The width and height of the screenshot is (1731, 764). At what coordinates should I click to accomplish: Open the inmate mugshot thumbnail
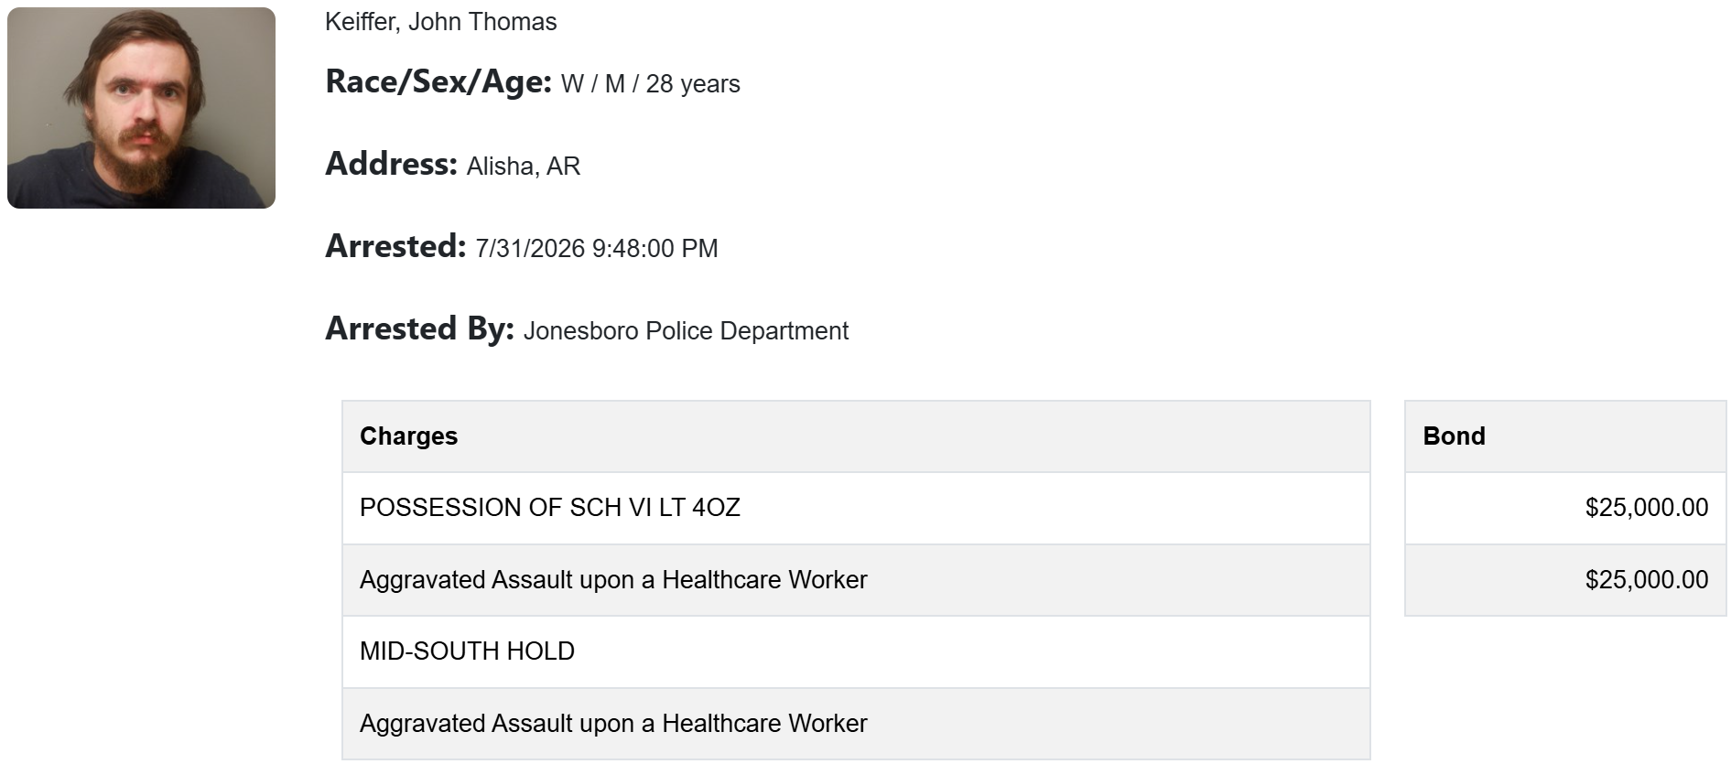[141, 108]
